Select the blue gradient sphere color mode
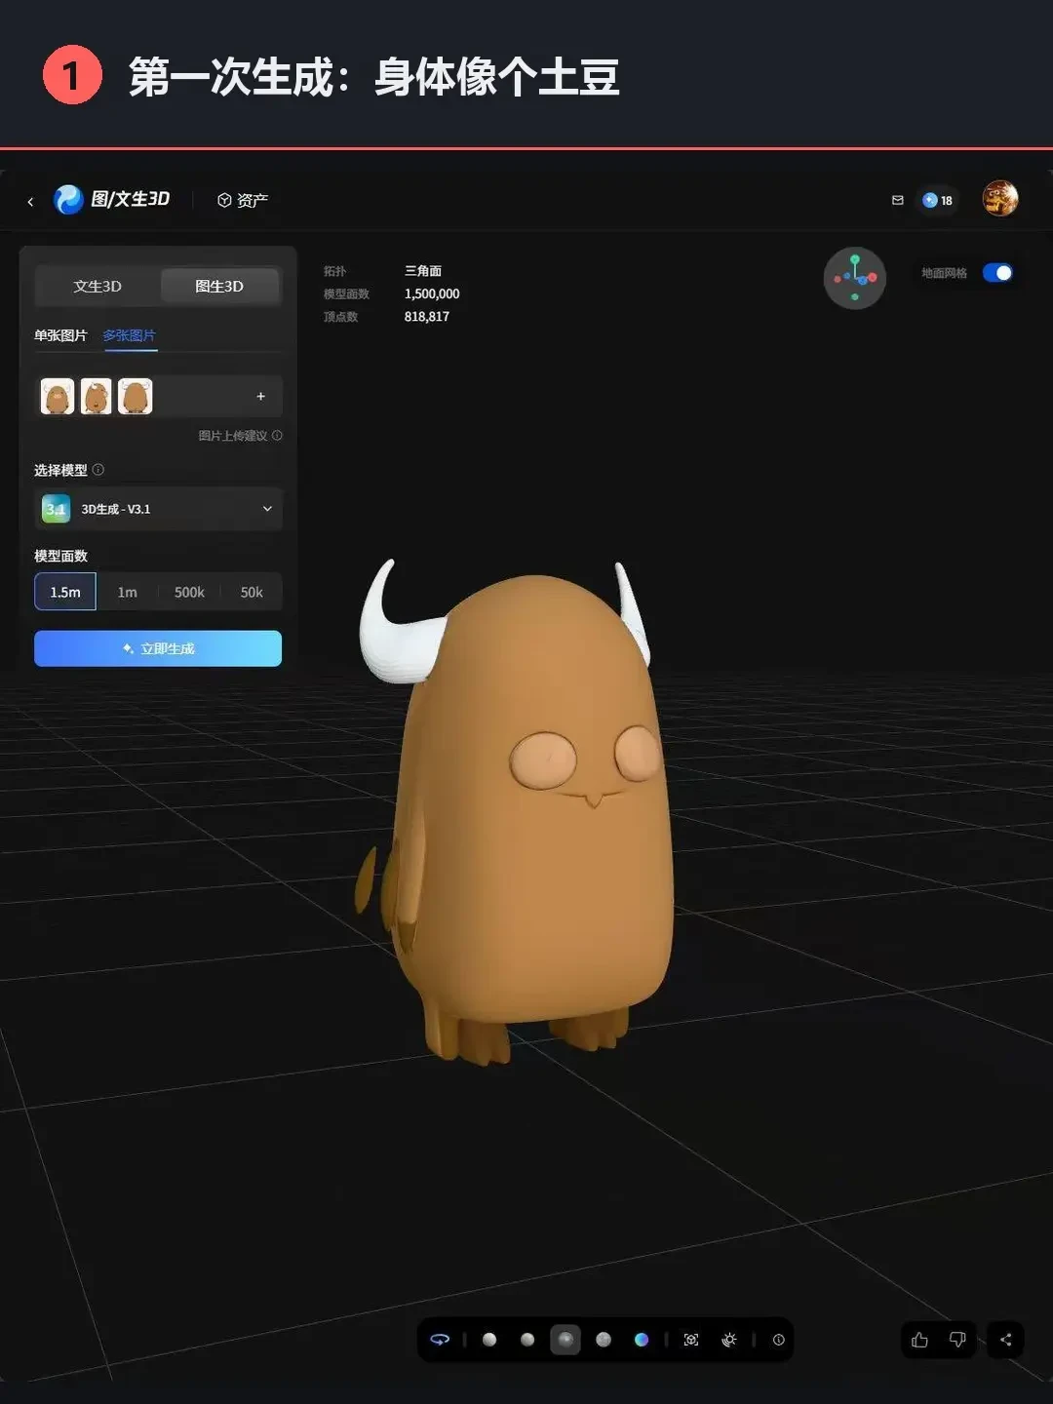1053x1404 pixels. coord(642,1340)
